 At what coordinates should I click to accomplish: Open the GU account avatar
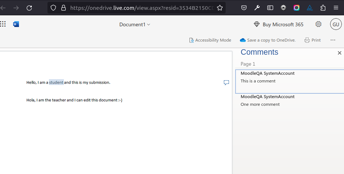coord(336,24)
